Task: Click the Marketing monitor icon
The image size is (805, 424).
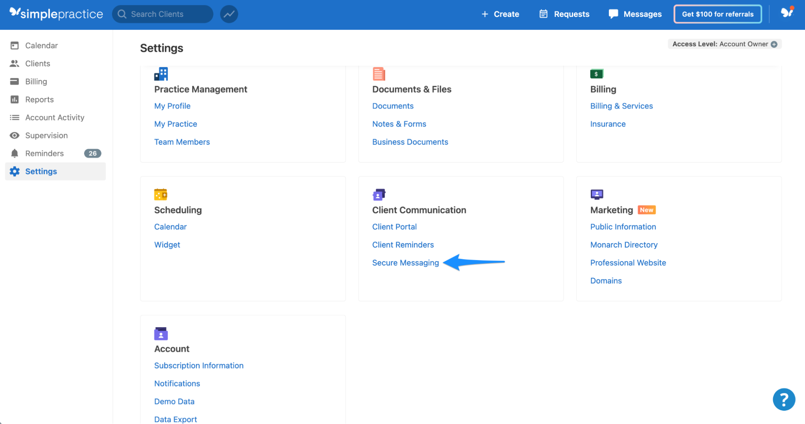Action: coord(597,194)
